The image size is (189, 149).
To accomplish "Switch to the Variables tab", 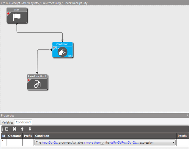I will pos(7,122).
